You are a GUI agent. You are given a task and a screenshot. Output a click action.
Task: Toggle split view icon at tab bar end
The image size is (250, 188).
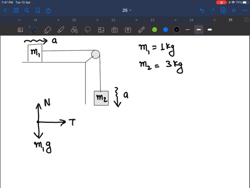pos(246,20)
